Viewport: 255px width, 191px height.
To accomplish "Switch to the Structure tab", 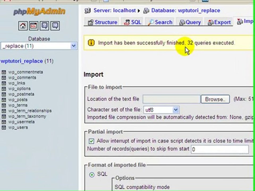I will pos(102,22).
